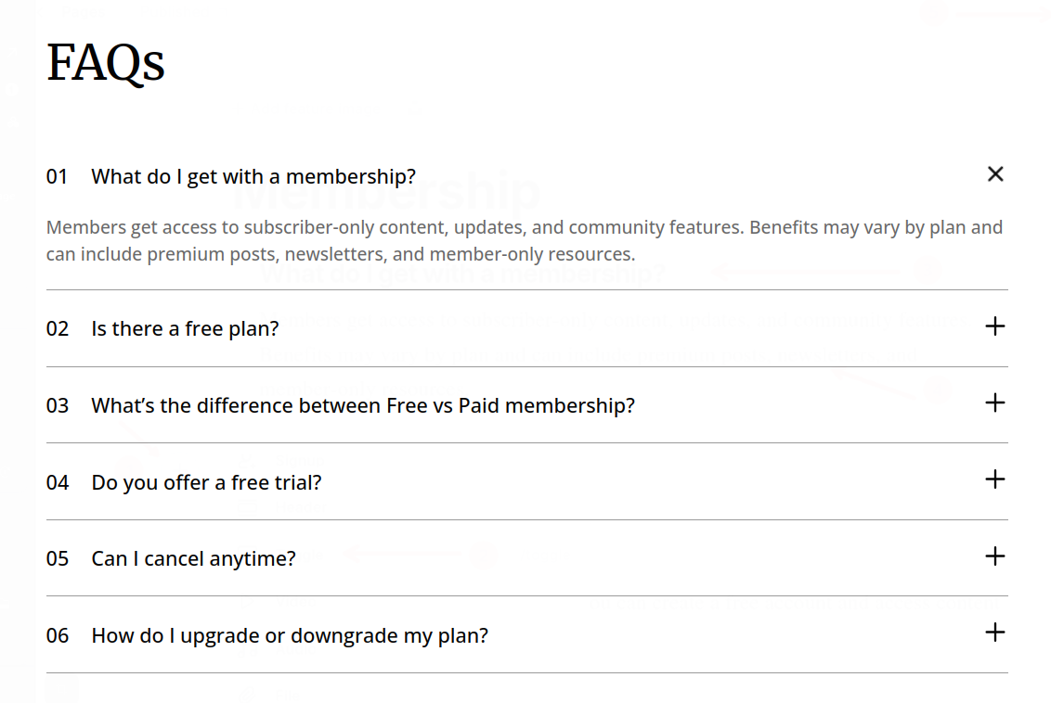1051x703 pixels.
Task: Click the FAQs heading
Action: pyautogui.click(x=106, y=63)
